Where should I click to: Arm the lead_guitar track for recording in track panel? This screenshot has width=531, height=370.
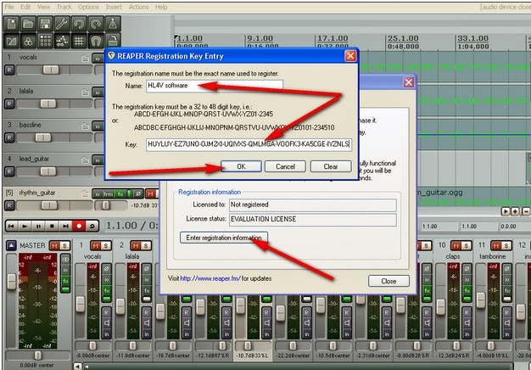pos(9,171)
